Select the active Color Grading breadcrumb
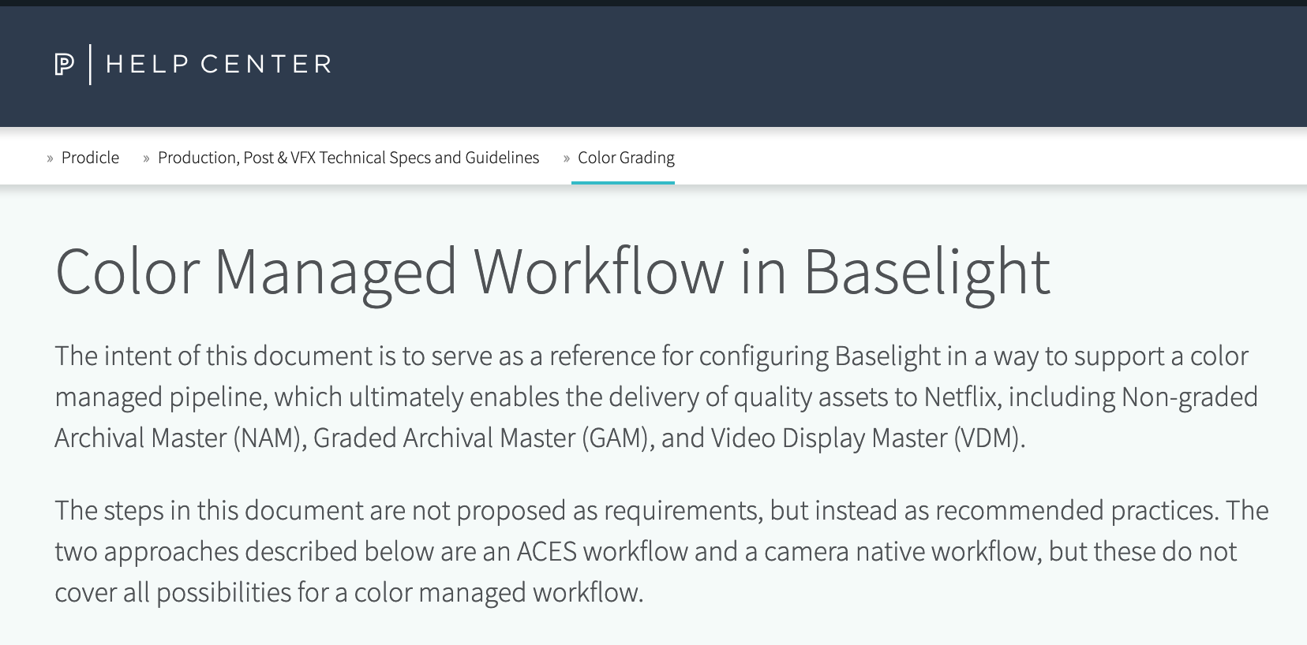The height and width of the screenshot is (645, 1307). [x=624, y=158]
